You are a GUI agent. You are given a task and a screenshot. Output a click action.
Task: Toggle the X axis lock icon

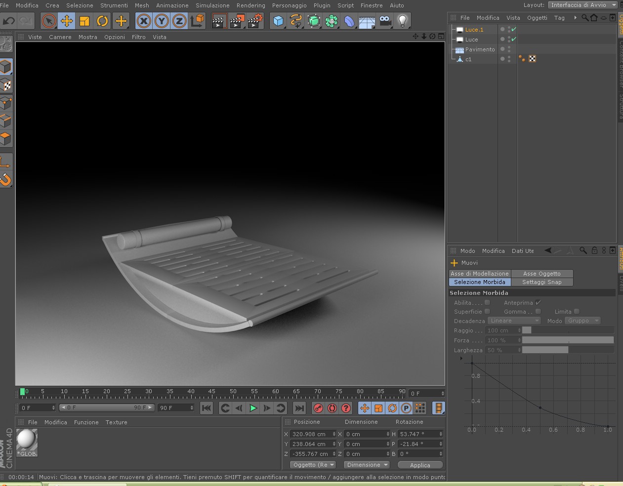tap(144, 21)
